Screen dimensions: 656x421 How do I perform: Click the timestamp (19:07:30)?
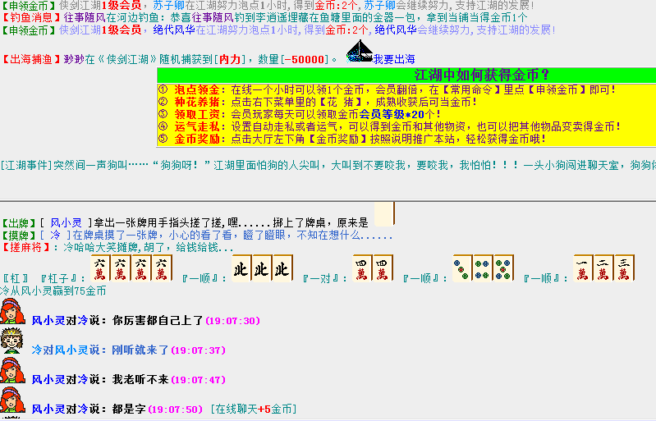point(233,321)
